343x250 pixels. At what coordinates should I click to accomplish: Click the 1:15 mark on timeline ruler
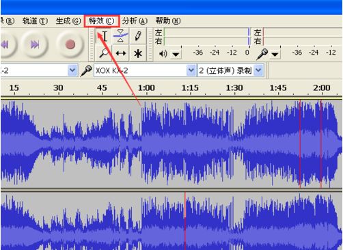(190, 88)
